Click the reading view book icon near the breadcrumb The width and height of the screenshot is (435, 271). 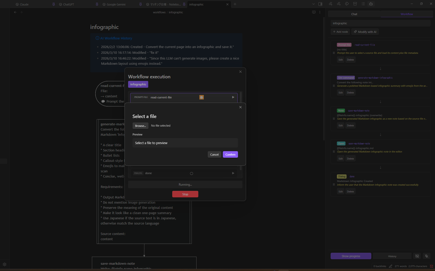point(314,12)
